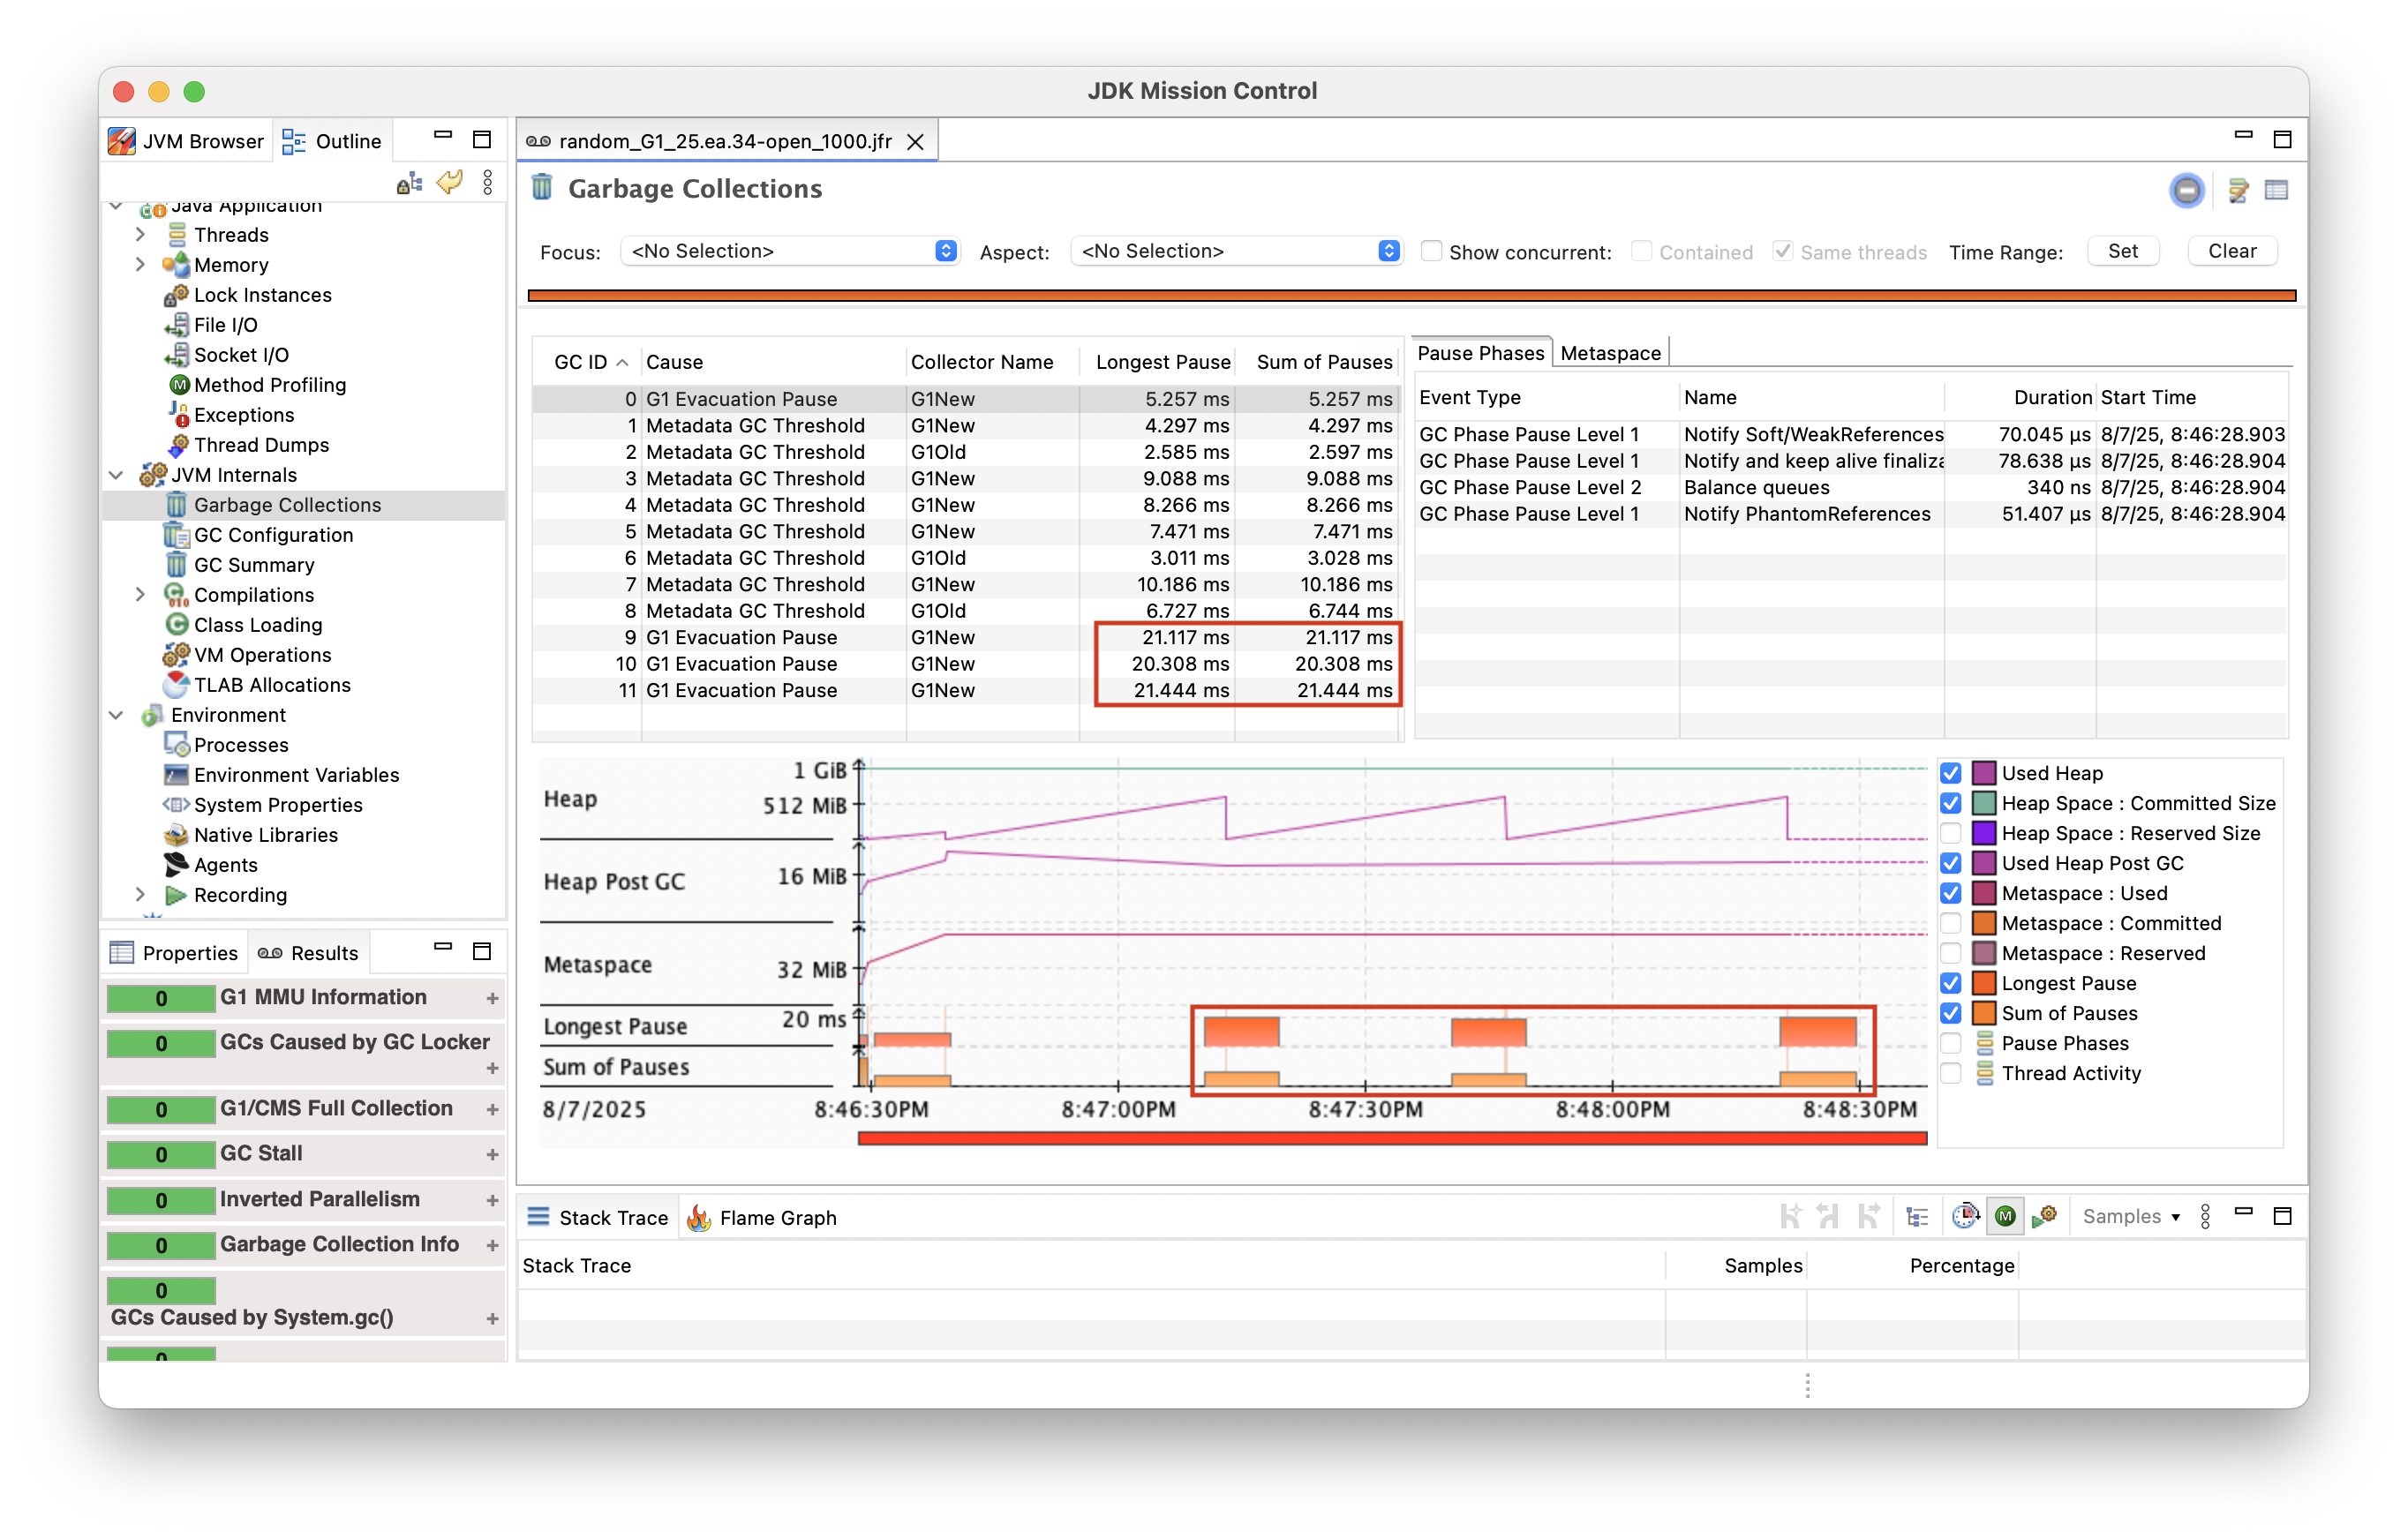This screenshot has width=2408, height=1539.
Task: Open the Class Loading icon
Action: click(177, 624)
